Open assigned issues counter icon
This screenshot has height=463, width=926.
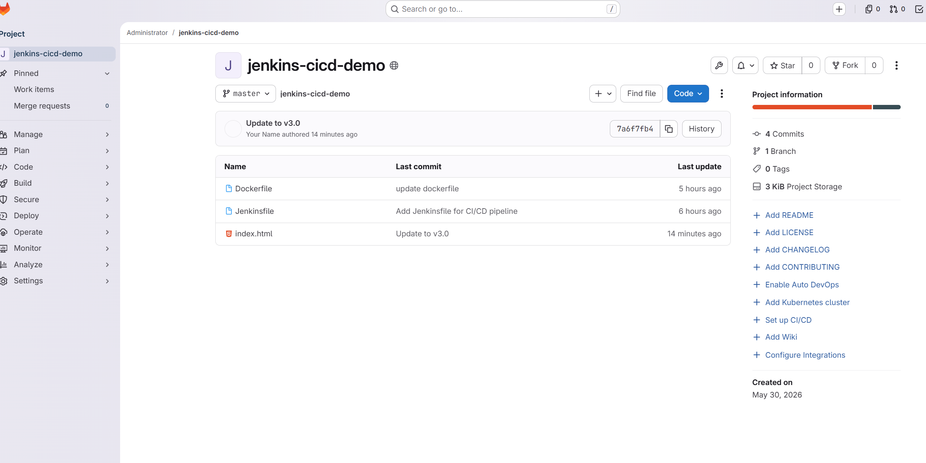pos(872,9)
